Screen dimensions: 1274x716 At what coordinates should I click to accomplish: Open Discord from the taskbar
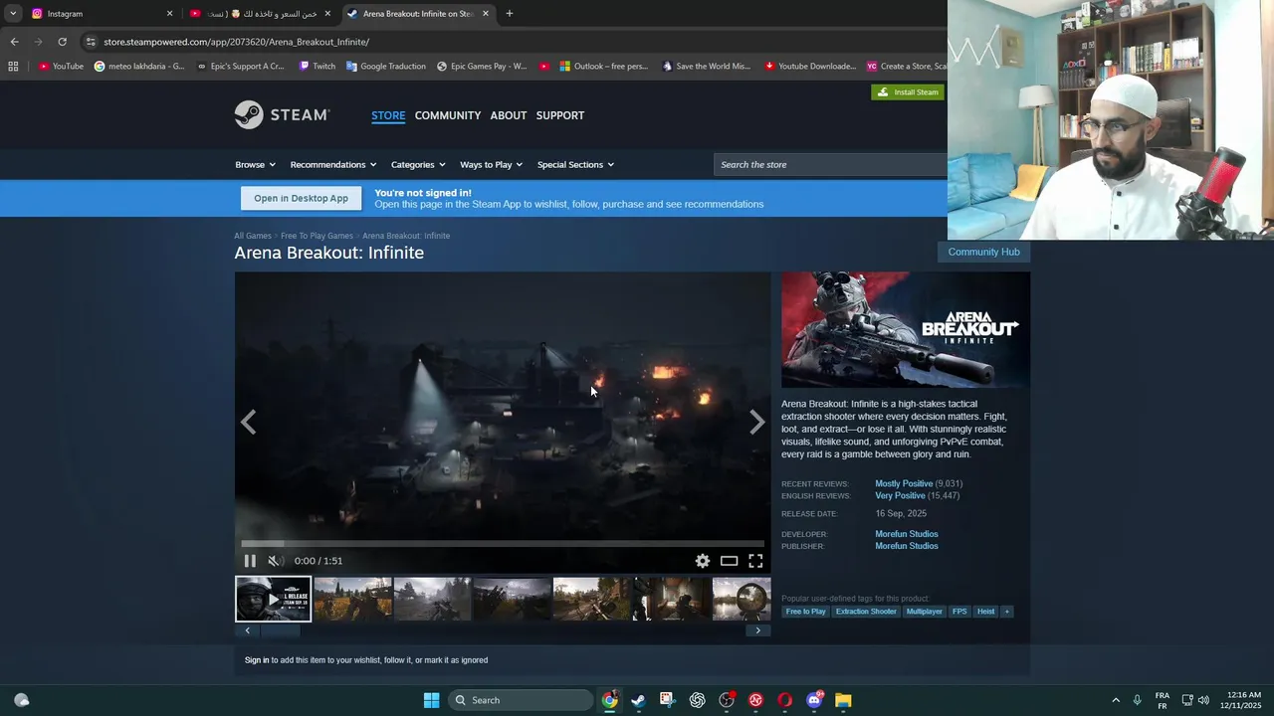click(x=814, y=700)
